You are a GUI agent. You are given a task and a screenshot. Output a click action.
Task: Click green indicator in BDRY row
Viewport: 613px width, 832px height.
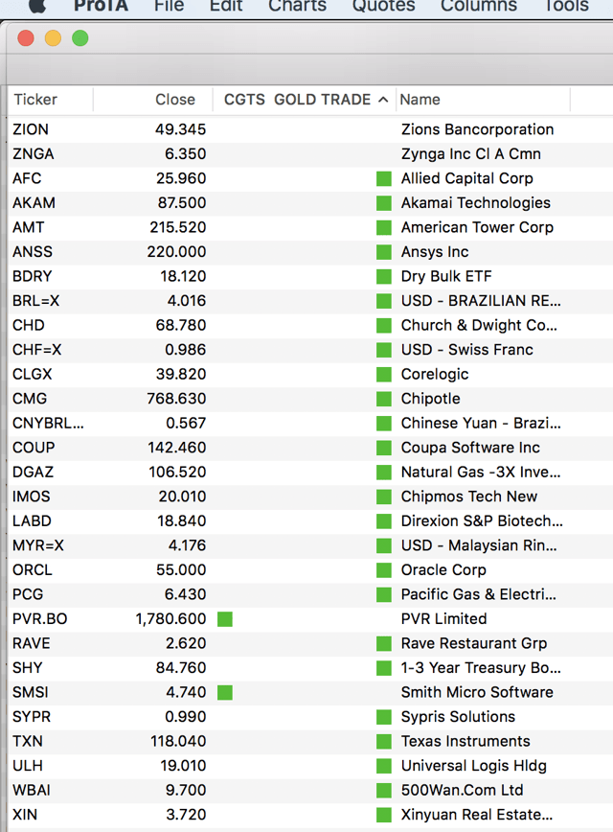(384, 276)
